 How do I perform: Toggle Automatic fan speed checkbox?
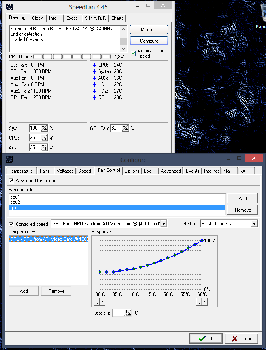[x=133, y=53]
